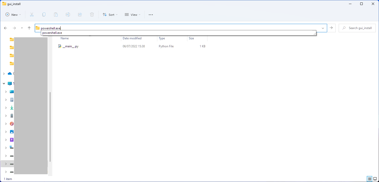The width and height of the screenshot is (379, 182).
Task: Click the Copy icon in the command bar
Action: click(x=44, y=15)
